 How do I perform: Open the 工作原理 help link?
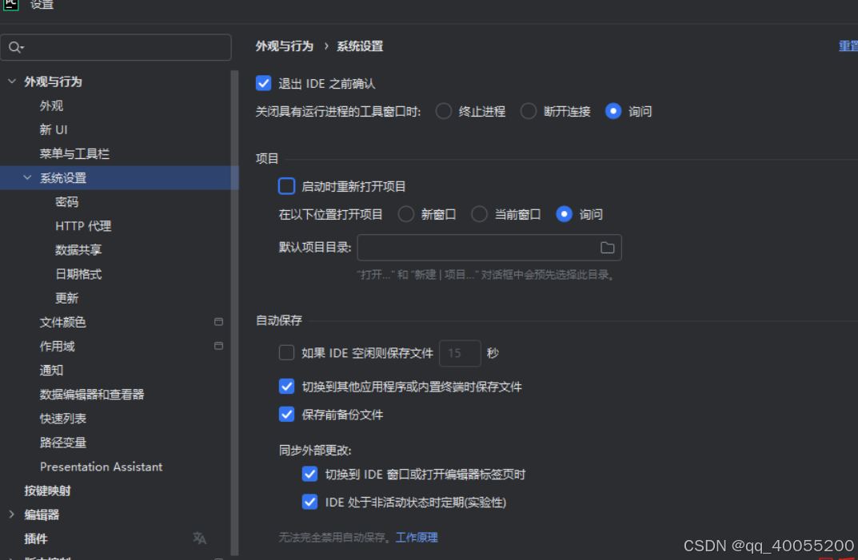pos(417,537)
